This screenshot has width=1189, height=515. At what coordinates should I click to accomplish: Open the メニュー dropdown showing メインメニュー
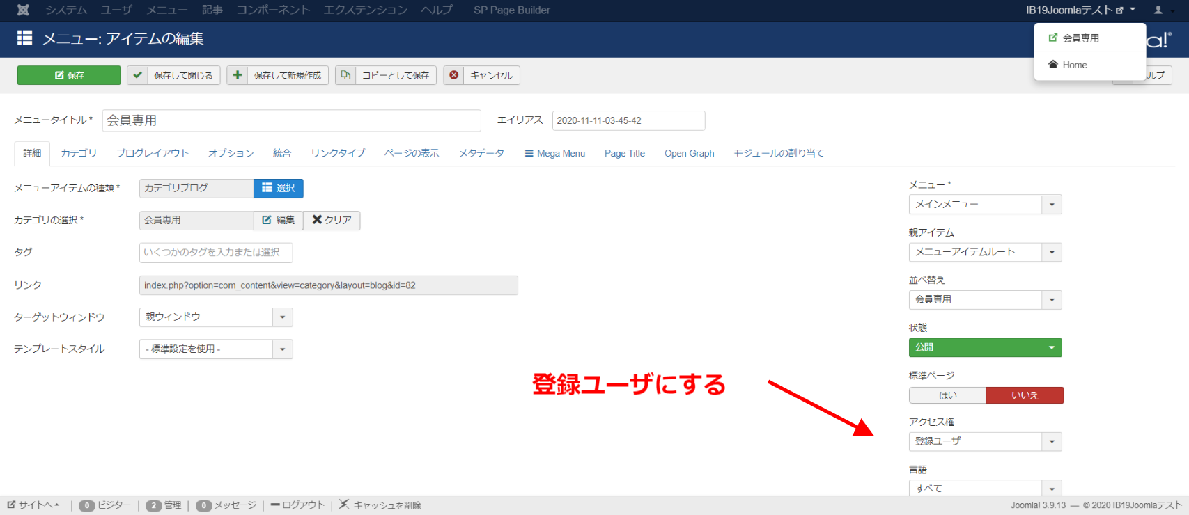(x=985, y=204)
